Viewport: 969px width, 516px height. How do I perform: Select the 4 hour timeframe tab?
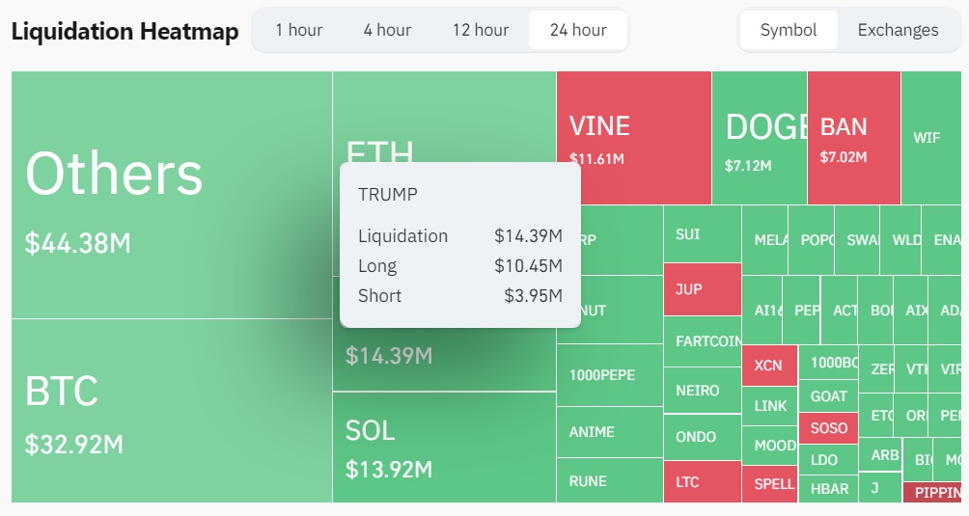point(387,30)
